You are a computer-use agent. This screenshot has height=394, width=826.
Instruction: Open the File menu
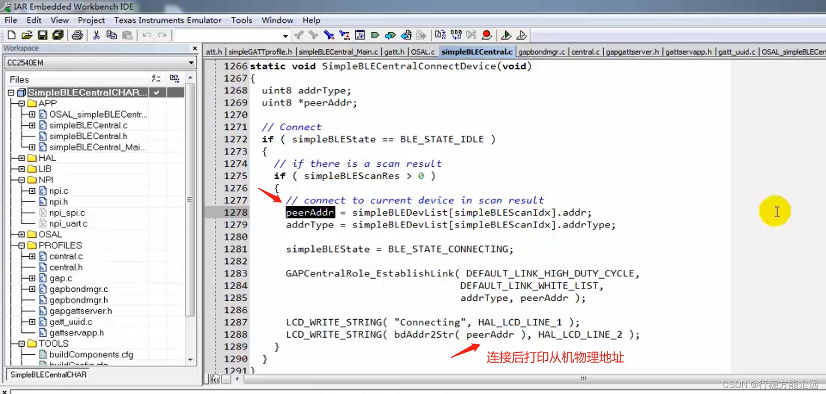pos(11,20)
